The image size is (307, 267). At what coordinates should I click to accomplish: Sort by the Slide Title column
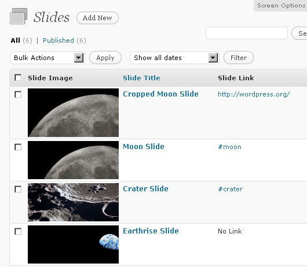(x=141, y=78)
